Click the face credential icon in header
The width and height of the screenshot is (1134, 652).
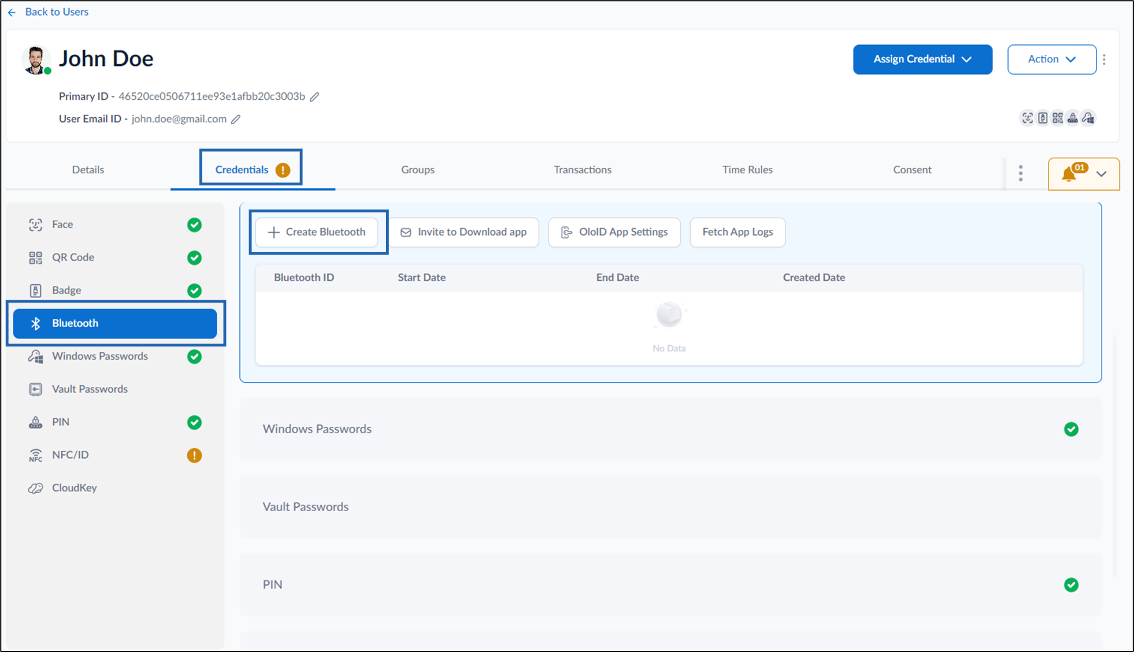1027,118
